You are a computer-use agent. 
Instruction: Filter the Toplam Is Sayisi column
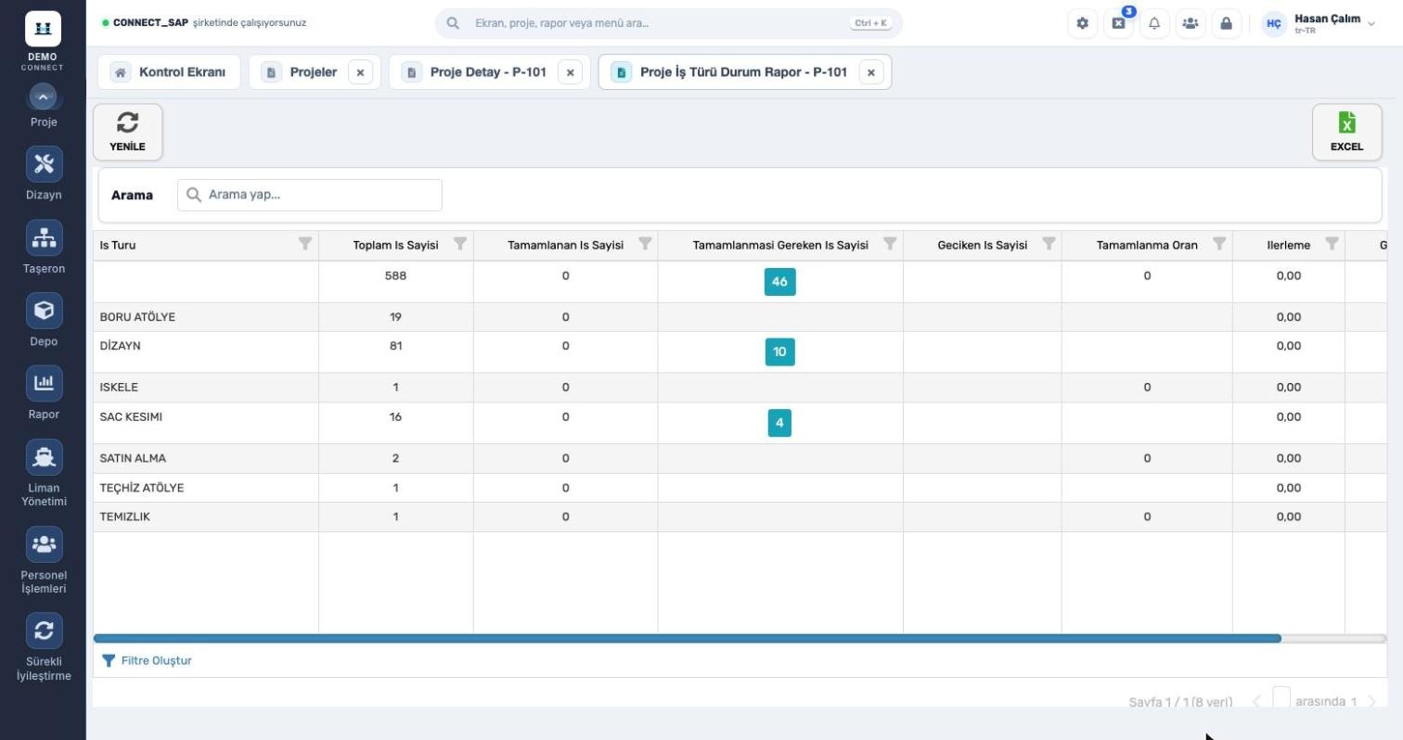(x=459, y=244)
